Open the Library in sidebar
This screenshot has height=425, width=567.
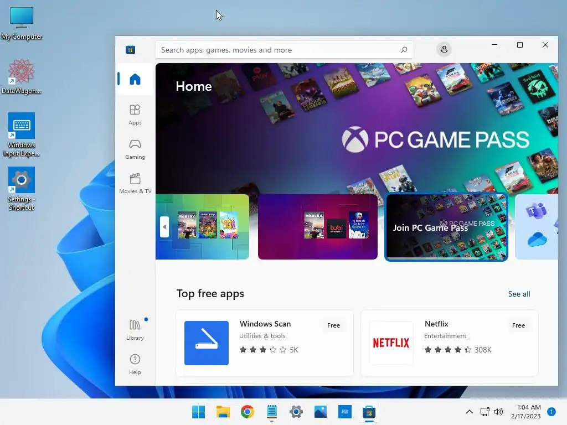pyautogui.click(x=135, y=330)
